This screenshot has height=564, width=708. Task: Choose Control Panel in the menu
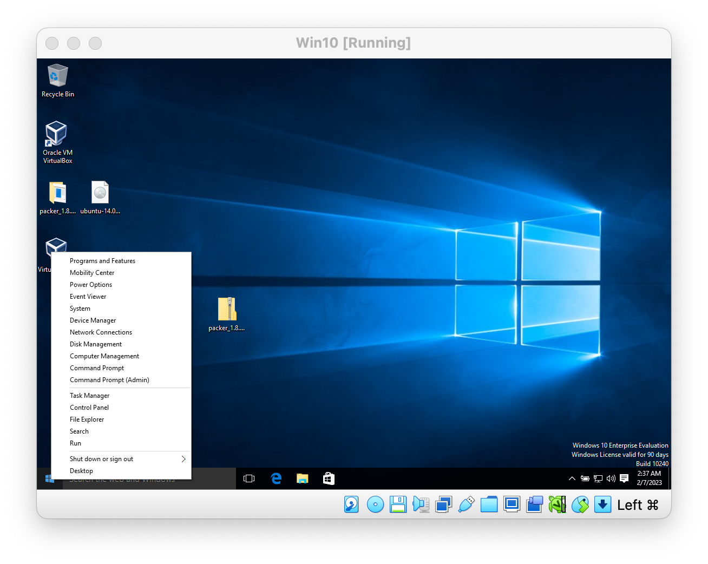pyautogui.click(x=89, y=408)
